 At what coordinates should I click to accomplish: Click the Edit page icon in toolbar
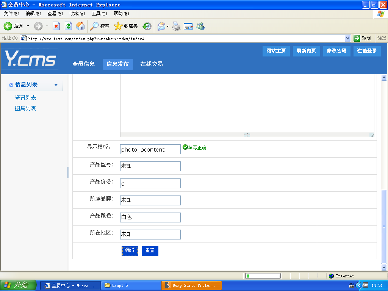[x=188, y=26]
